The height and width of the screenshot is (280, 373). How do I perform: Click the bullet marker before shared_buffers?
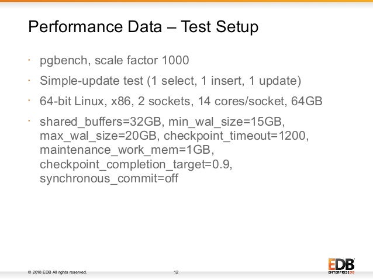29,122
